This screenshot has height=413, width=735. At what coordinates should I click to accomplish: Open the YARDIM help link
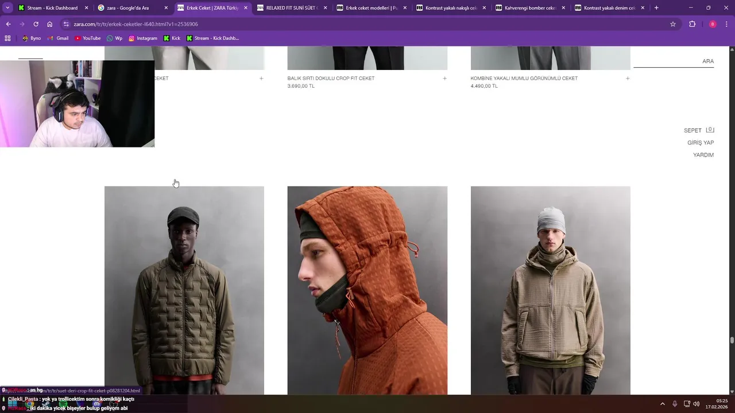(x=703, y=155)
